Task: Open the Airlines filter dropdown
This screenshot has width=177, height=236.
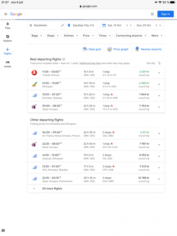Action: tap(70, 36)
